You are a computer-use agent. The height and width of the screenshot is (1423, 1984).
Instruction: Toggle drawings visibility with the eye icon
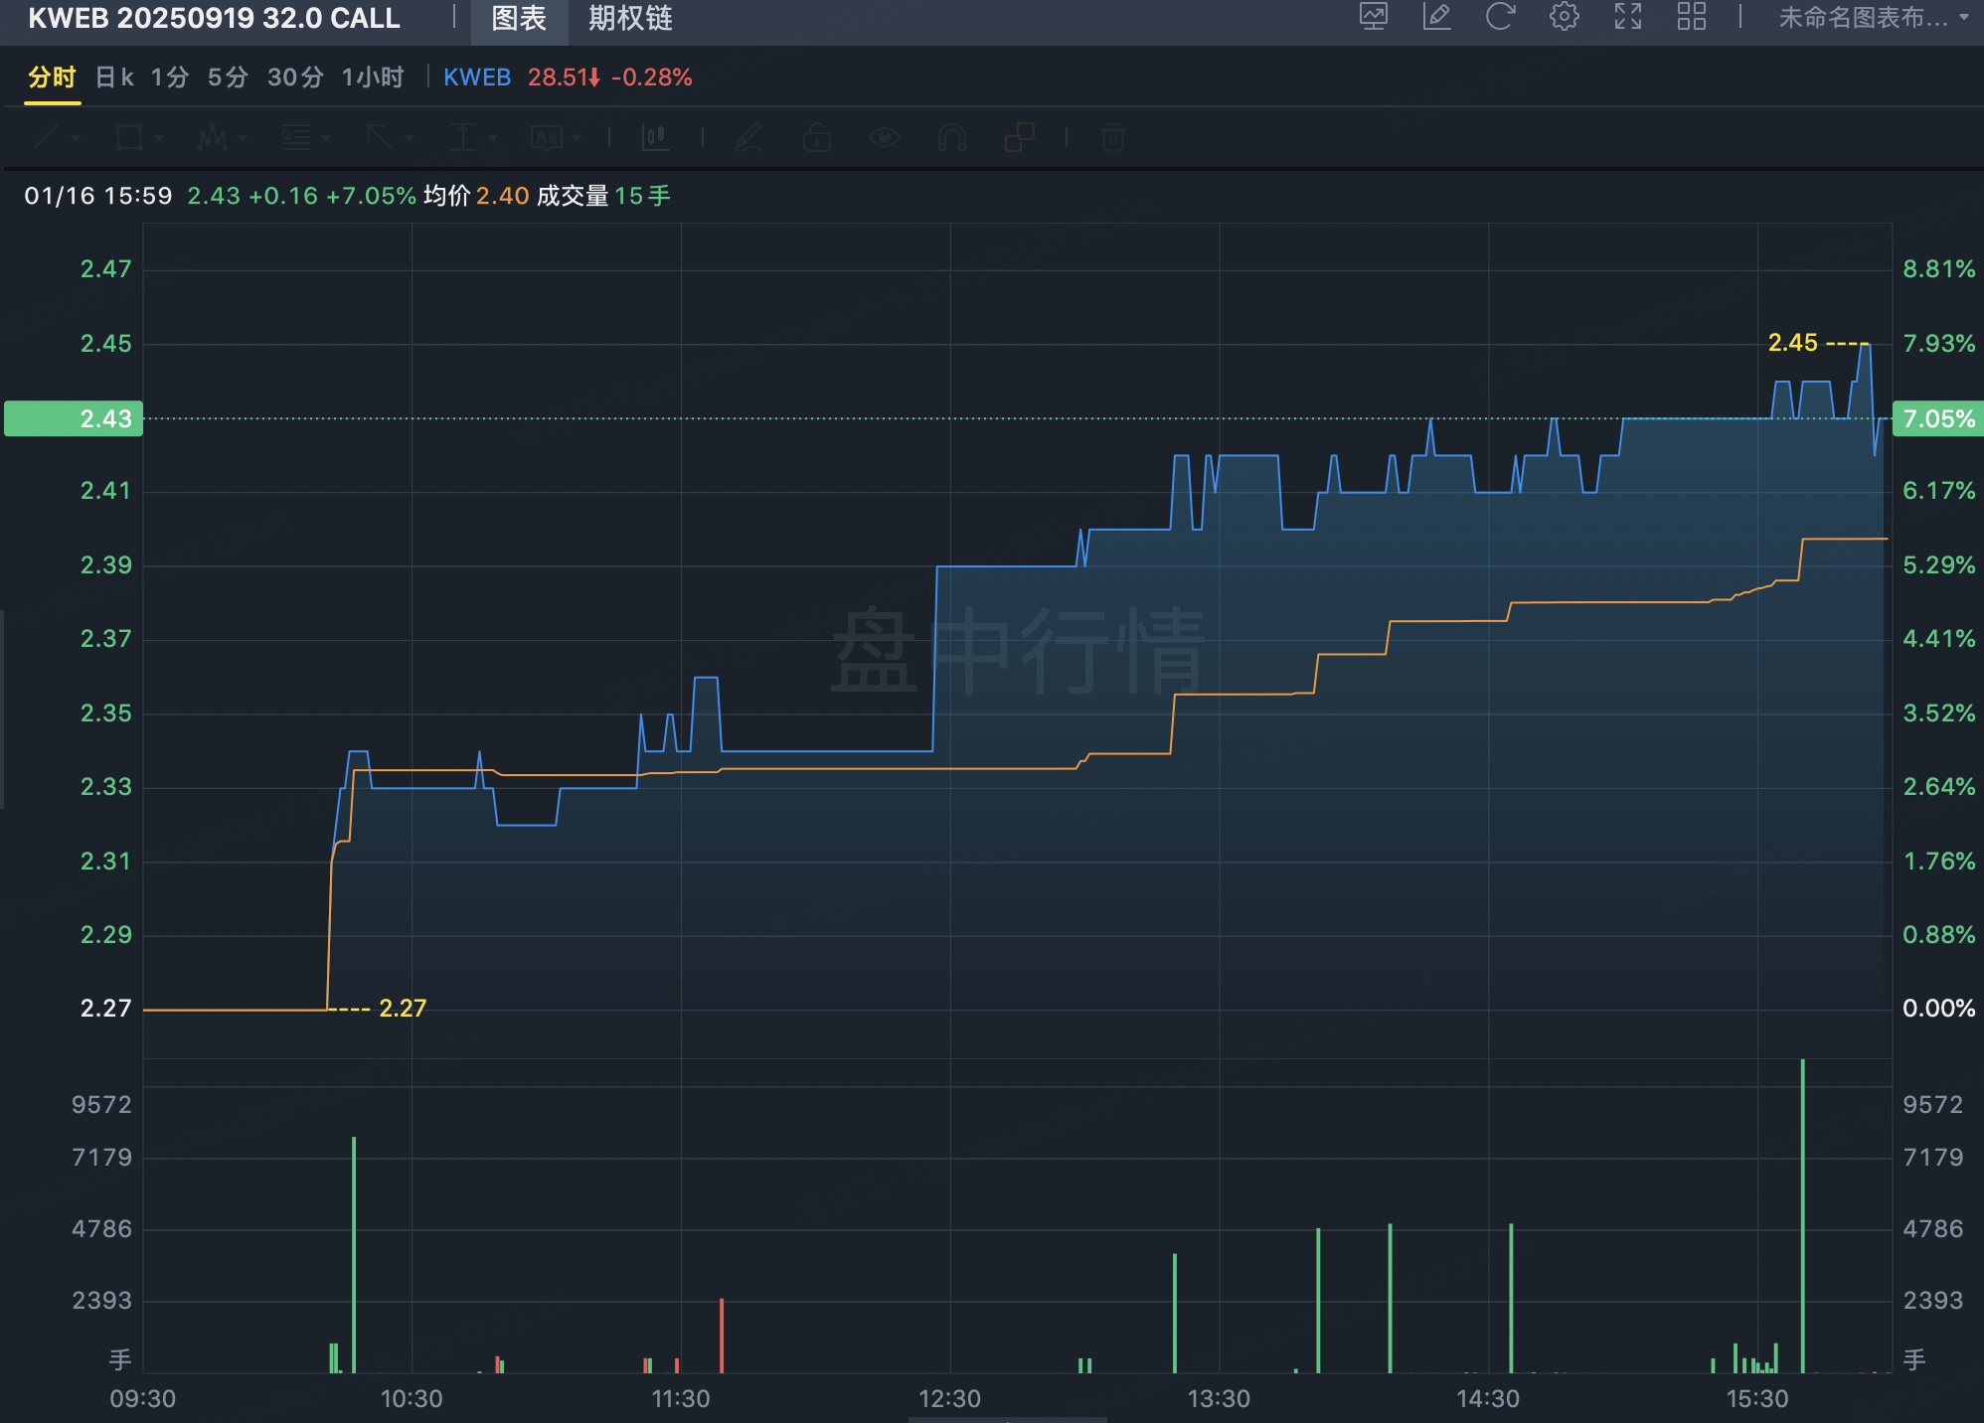(884, 137)
